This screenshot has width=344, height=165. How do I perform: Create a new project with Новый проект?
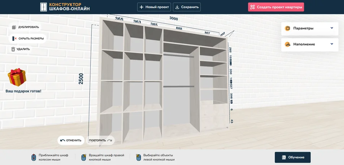coord(154,7)
